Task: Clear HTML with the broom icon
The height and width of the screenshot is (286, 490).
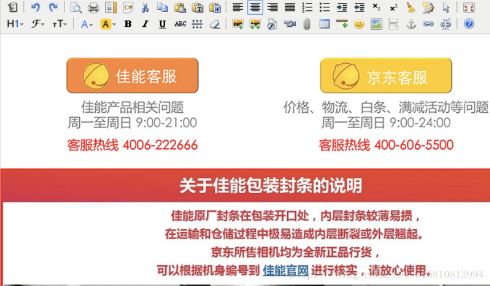Action: tap(411, 7)
